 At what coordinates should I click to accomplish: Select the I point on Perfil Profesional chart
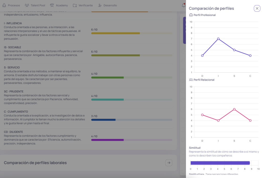[x=218, y=39]
